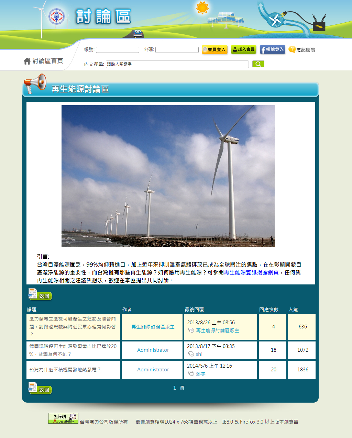Focus the 密碼 password input field

coord(177,50)
